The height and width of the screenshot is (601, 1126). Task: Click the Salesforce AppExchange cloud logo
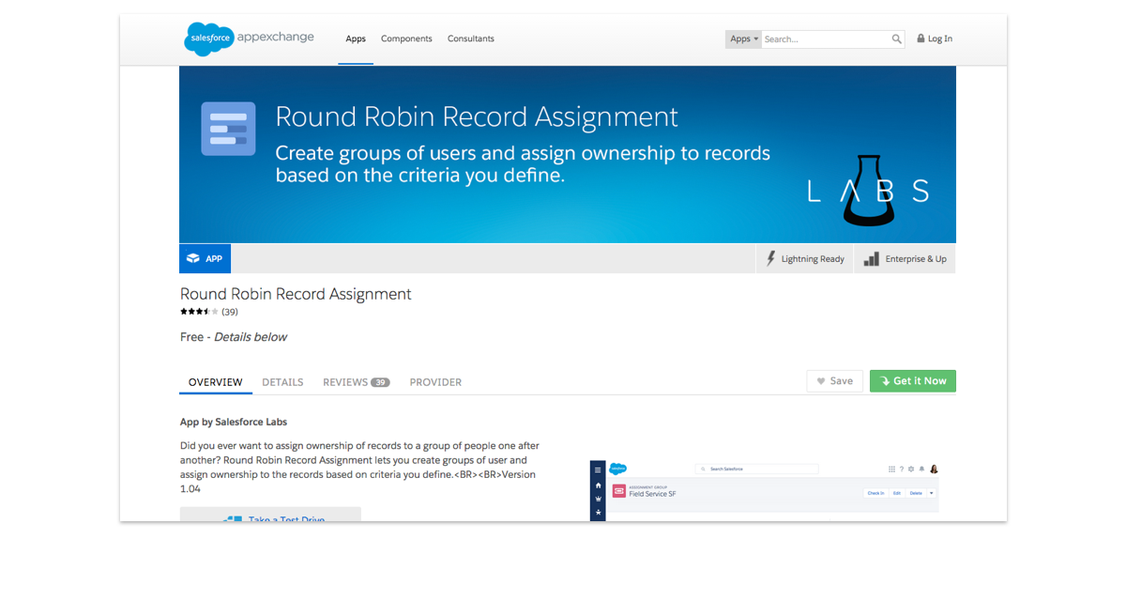[x=208, y=39]
